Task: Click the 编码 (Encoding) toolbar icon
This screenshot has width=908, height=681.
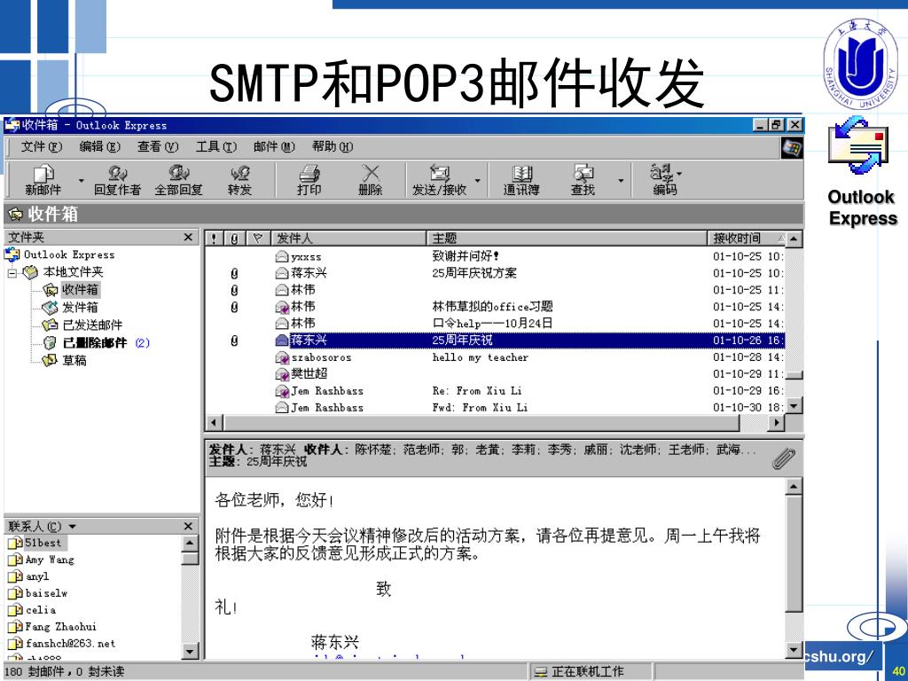Action: click(x=665, y=179)
